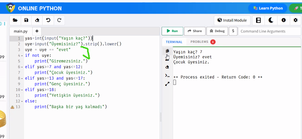
Task: Click the dollar sign button
Action: pos(233,31)
